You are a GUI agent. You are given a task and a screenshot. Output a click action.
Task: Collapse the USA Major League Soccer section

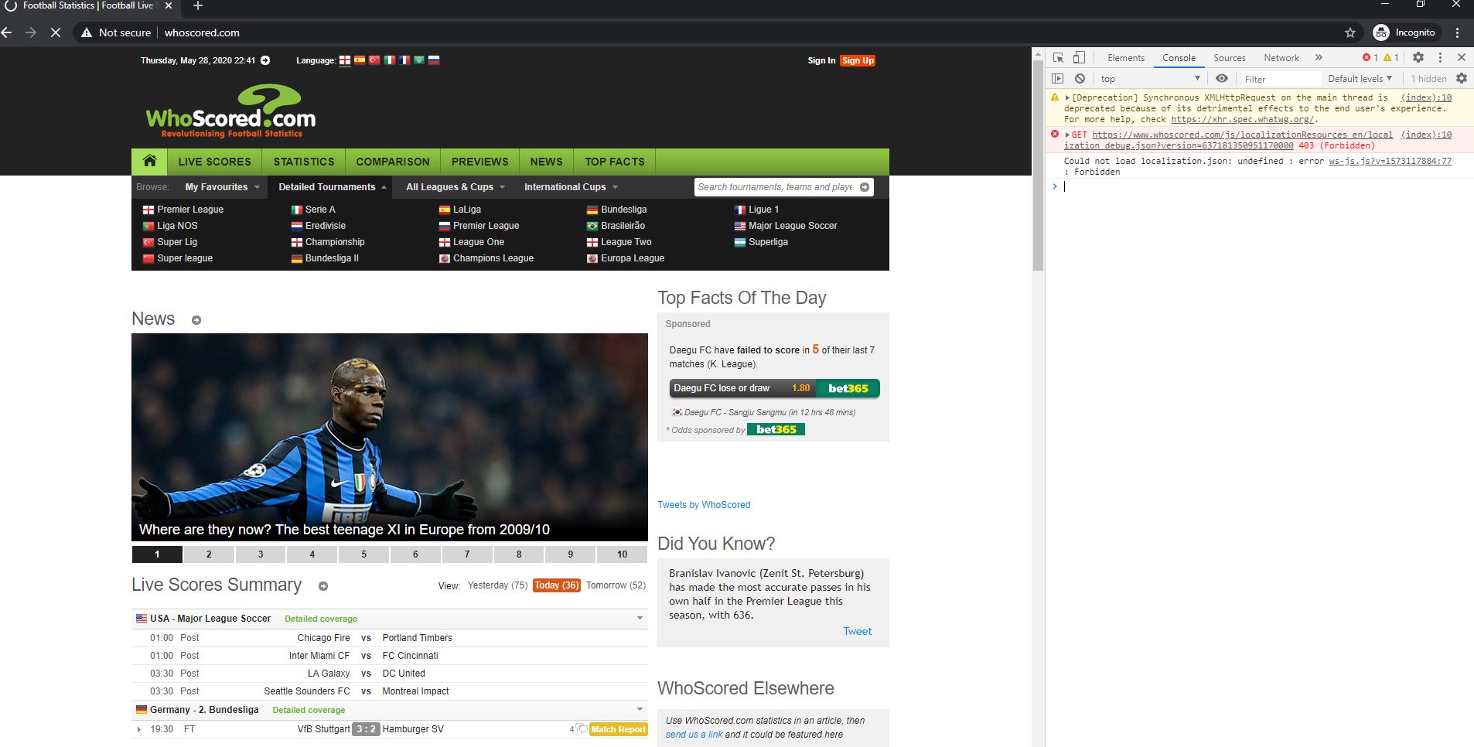[640, 618]
